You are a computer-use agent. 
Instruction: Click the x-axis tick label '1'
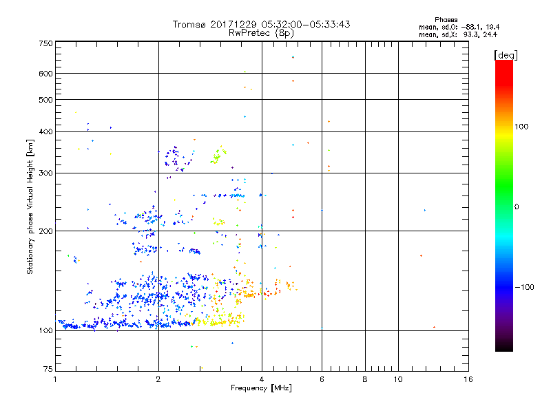coord(55,379)
